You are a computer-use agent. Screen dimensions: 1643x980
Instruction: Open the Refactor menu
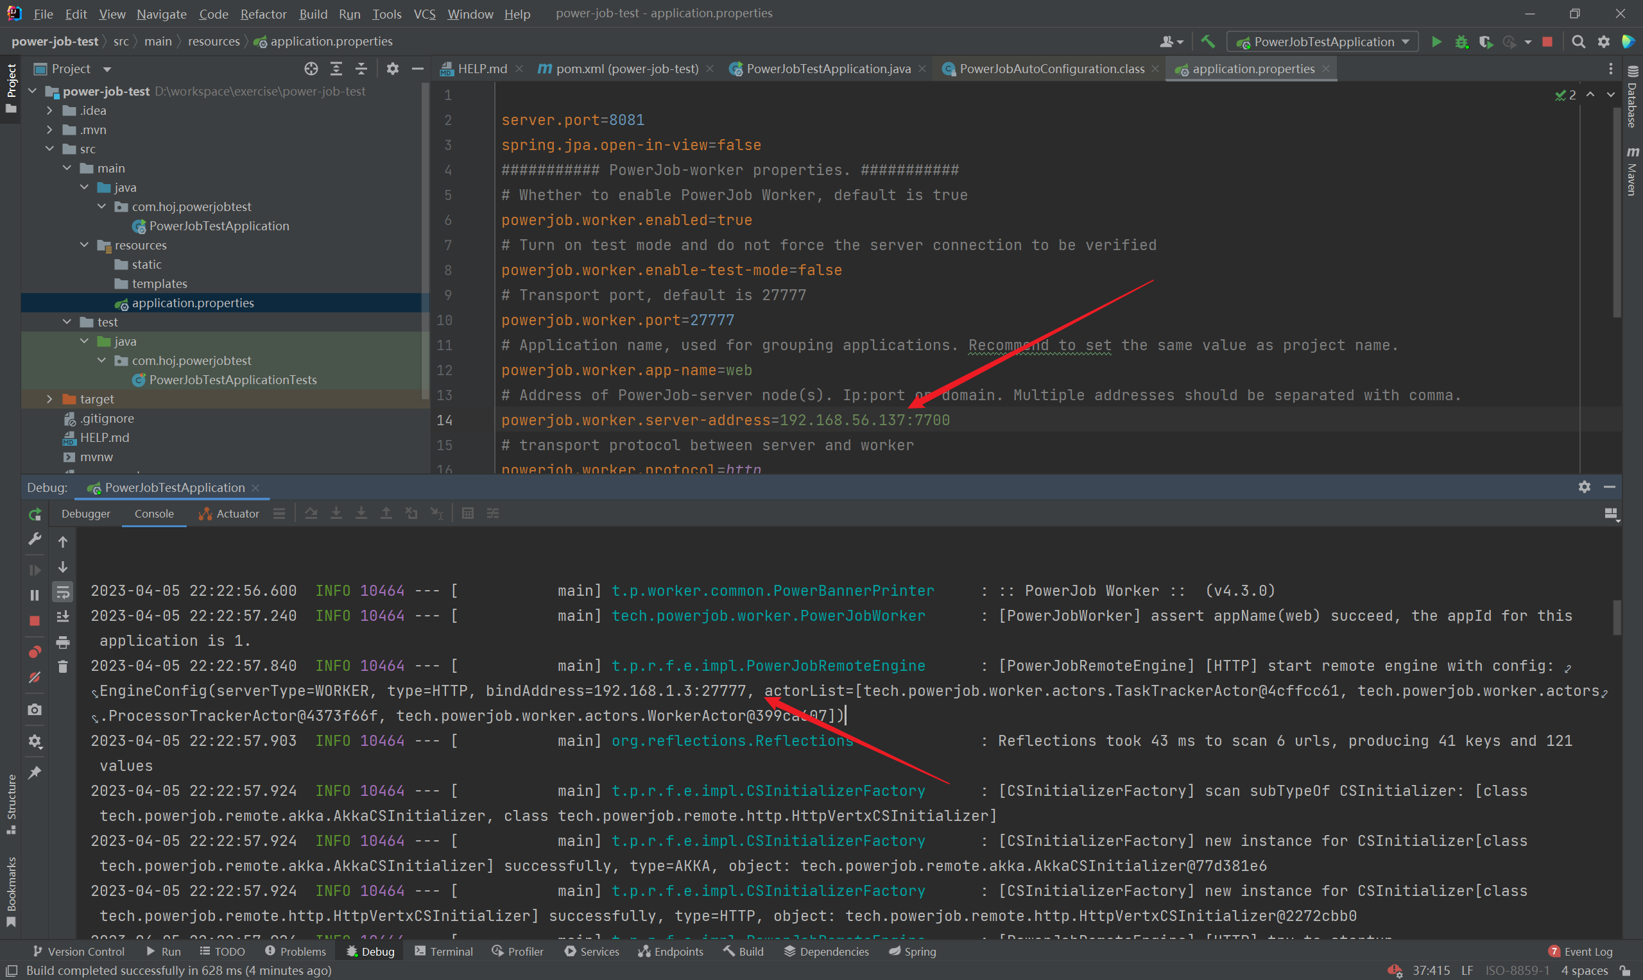pyautogui.click(x=263, y=14)
